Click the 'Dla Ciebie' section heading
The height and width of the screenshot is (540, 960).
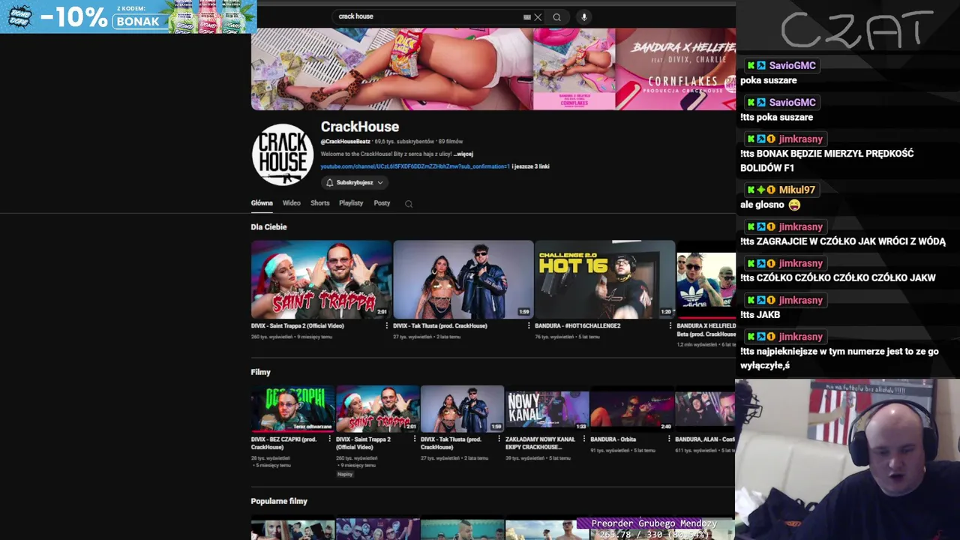click(x=268, y=227)
